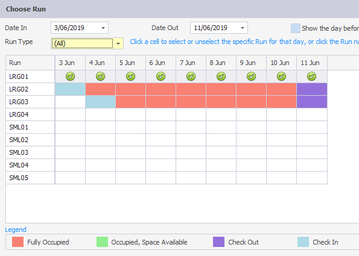Toggle LRG01 checkmark for 10 Jun
Viewport: 359px width, 256px height.
click(x=281, y=76)
